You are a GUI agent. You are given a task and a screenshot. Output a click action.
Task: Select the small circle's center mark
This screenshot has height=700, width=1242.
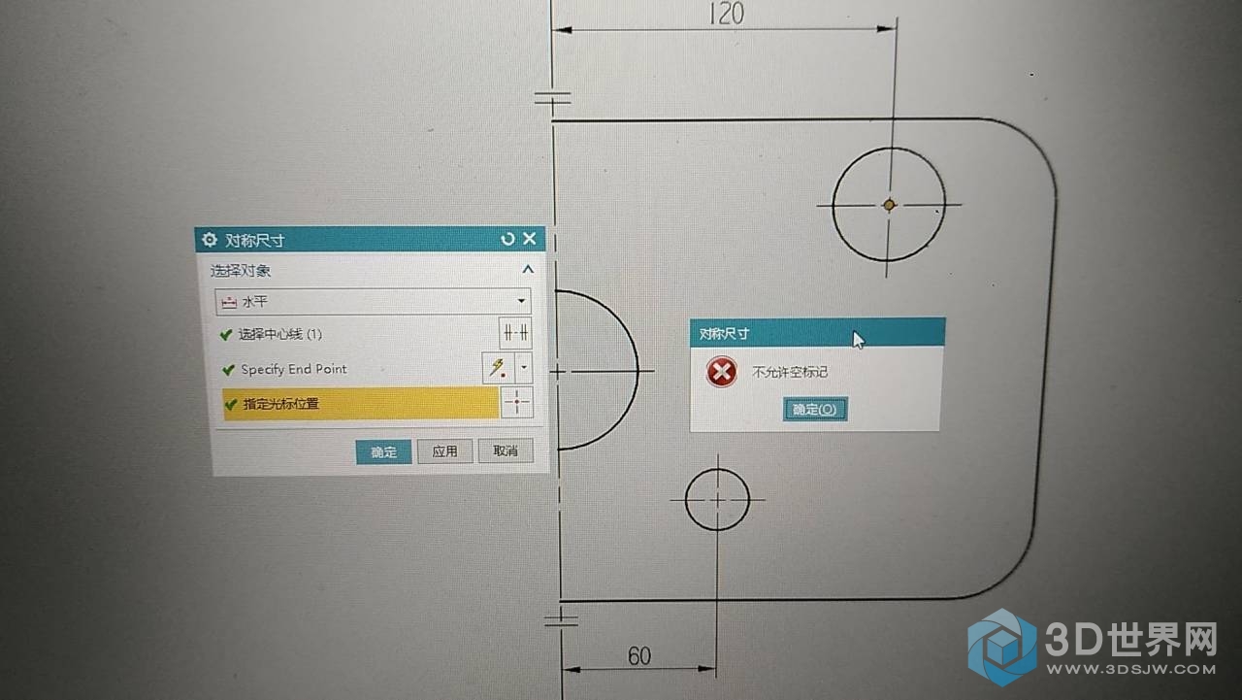tap(717, 499)
